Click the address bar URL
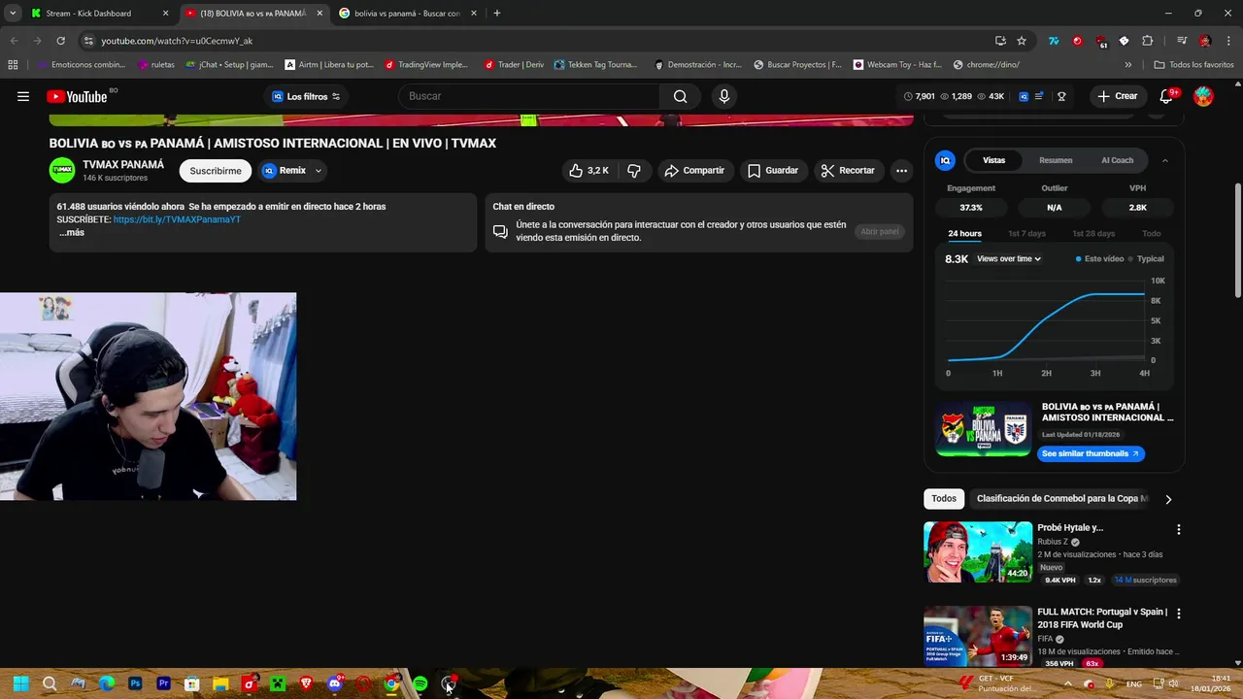The image size is (1243, 699). (177, 41)
